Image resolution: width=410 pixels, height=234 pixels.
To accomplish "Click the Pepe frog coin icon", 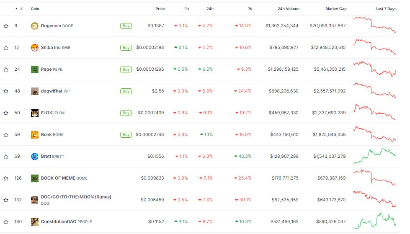I will point(35,69).
